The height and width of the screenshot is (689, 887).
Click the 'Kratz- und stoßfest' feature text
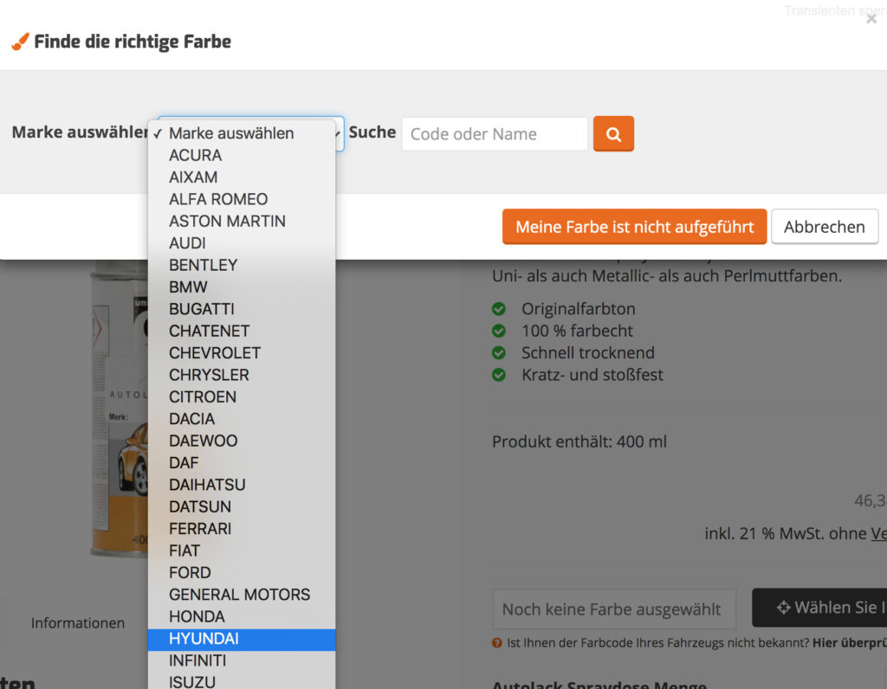coord(592,375)
